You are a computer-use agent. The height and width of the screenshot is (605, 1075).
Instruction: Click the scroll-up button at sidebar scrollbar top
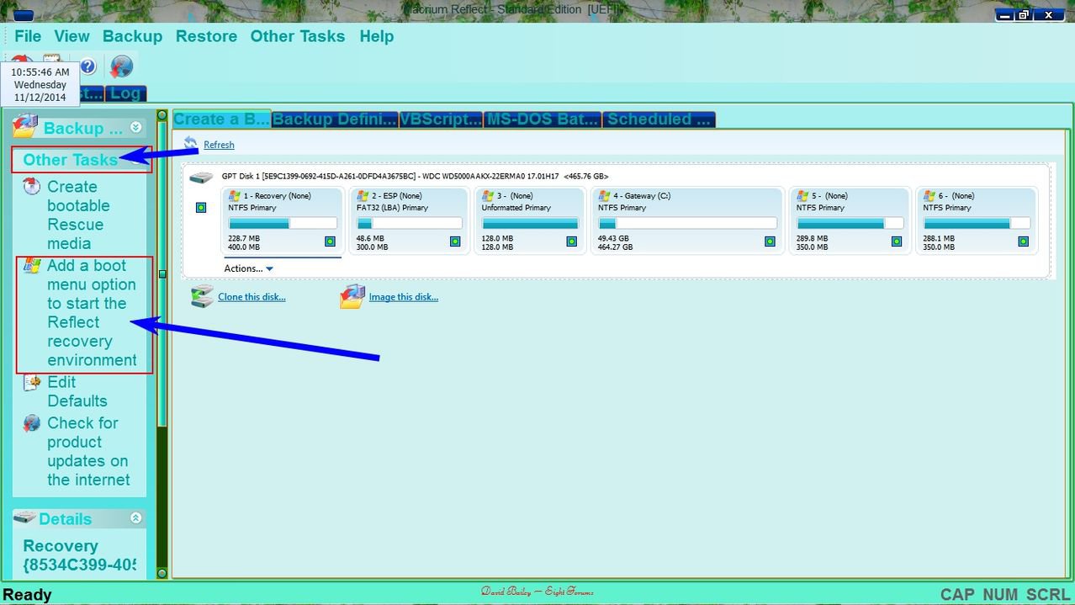[162, 114]
